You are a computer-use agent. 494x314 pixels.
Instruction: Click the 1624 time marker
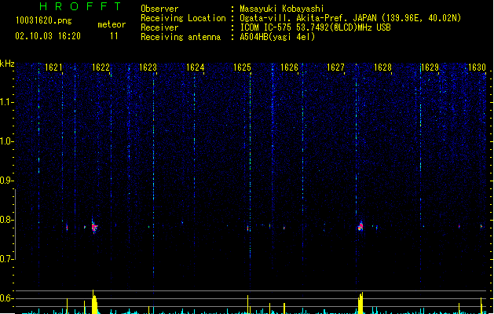[195, 68]
